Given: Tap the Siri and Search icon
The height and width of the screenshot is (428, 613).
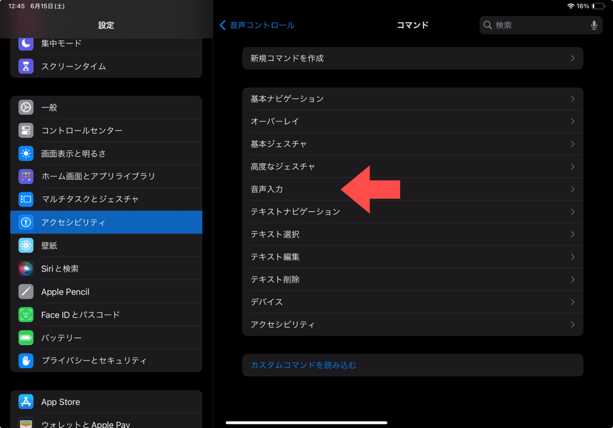Looking at the screenshot, I should pos(26,269).
